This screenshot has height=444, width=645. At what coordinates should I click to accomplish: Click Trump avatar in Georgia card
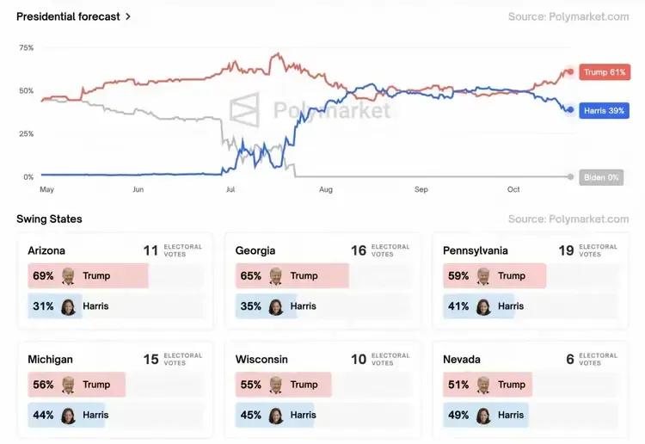pyautogui.click(x=276, y=276)
